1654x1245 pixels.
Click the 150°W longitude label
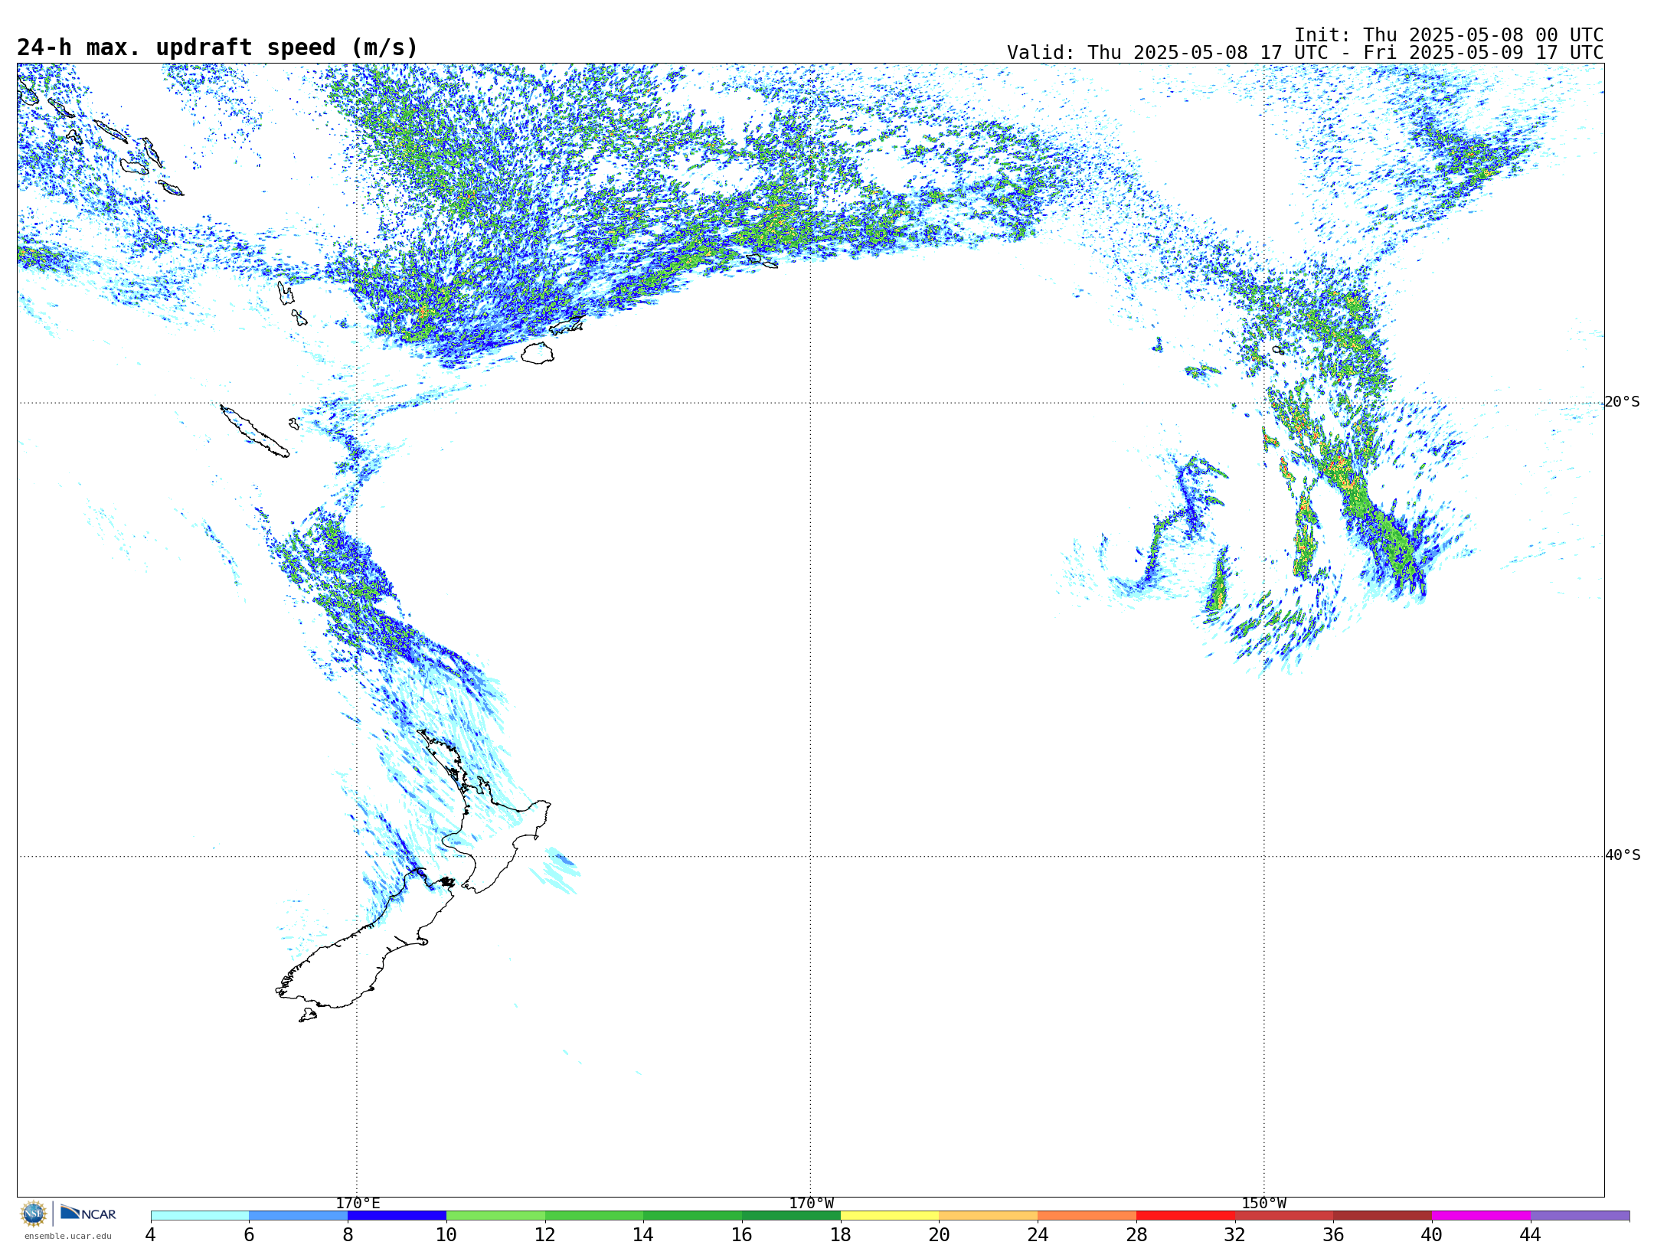coord(1263,1203)
